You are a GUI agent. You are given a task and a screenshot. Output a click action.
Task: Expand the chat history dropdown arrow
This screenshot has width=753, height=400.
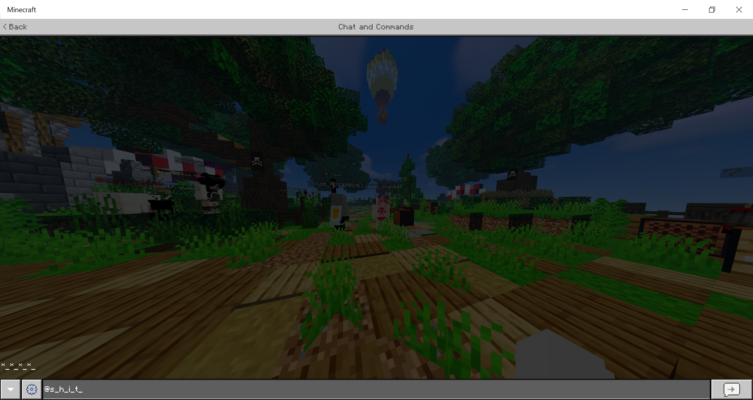point(11,389)
